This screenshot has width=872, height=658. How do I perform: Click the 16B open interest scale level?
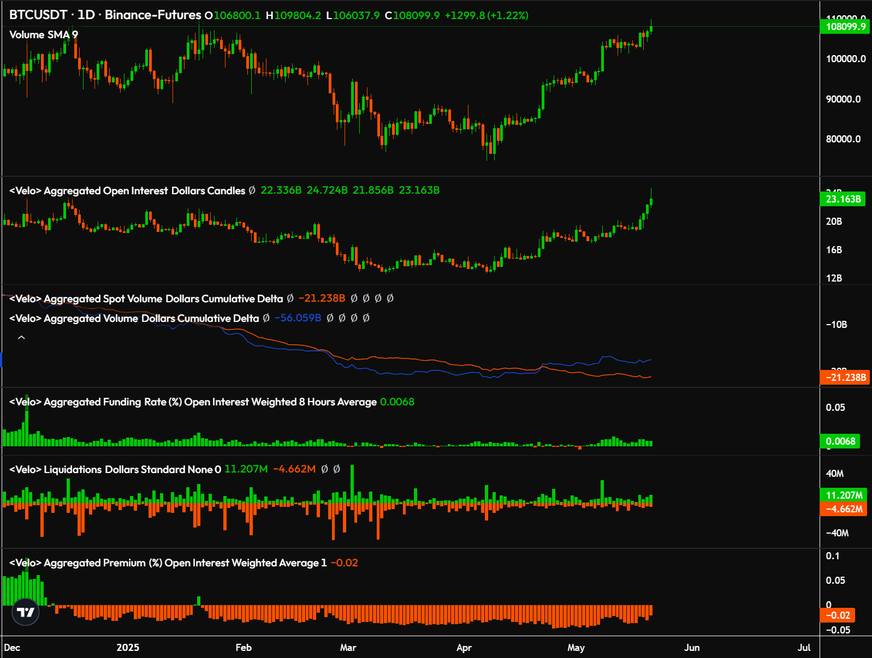point(834,250)
